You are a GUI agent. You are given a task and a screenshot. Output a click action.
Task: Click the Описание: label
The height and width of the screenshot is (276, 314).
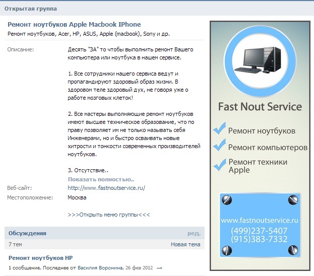point(21,49)
